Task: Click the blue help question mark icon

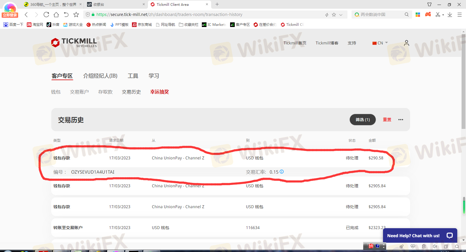Action: tap(377, 246)
